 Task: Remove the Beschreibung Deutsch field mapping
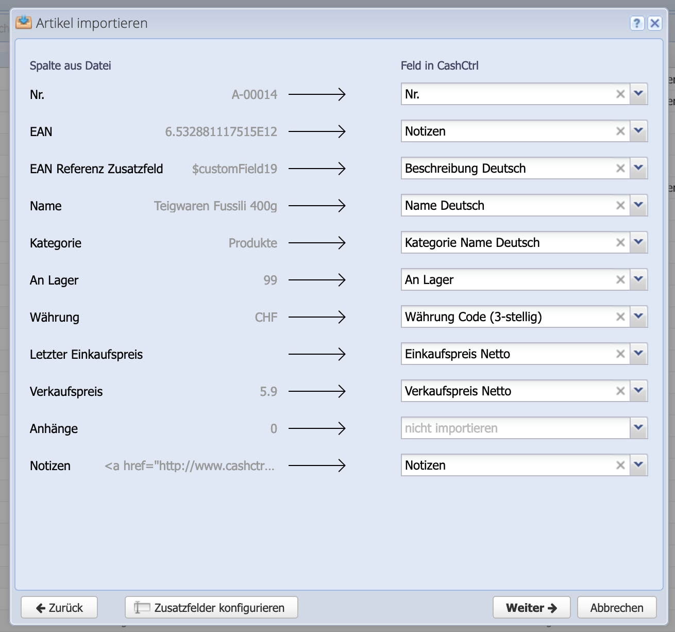click(x=621, y=168)
